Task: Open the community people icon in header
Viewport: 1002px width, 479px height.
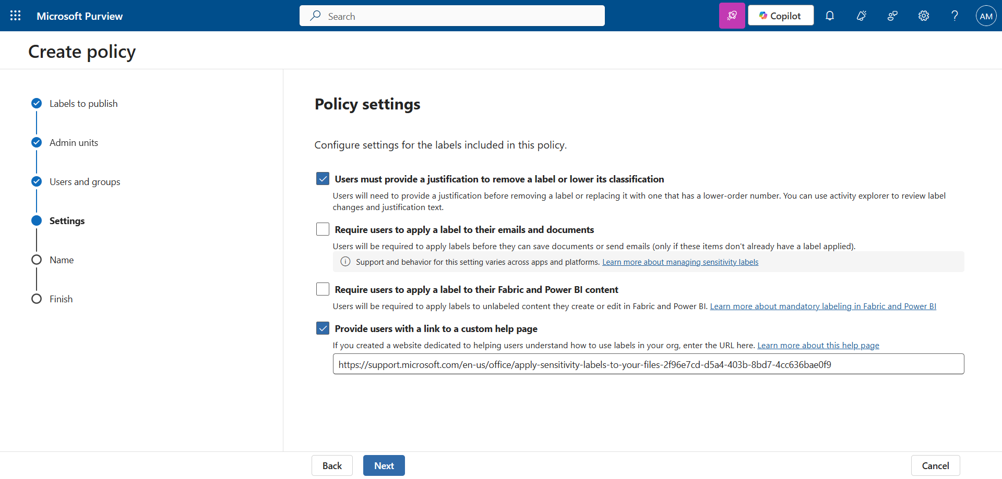Action: click(892, 16)
